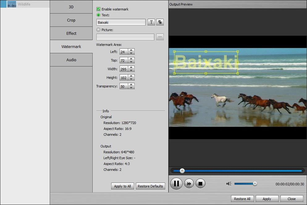This screenshot has width=307, height=205.
Task: Adjust the volume slider
Action: (254, 183)
